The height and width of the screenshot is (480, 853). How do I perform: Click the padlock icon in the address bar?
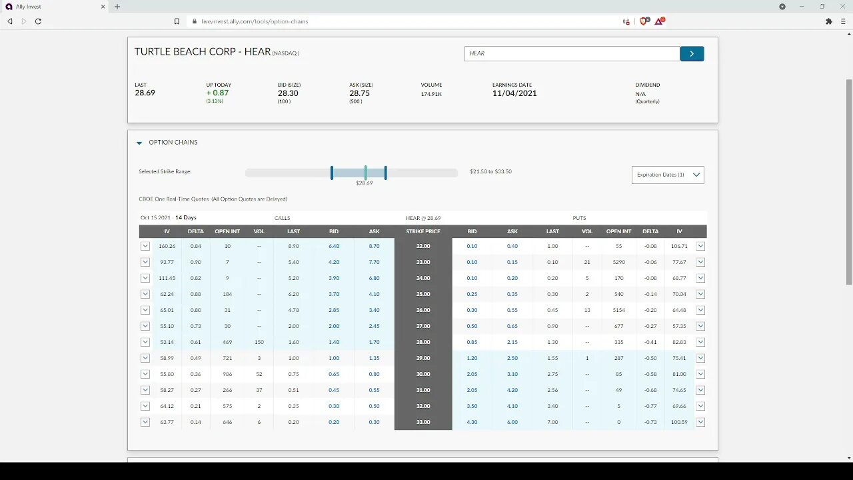tap(195, 21)
